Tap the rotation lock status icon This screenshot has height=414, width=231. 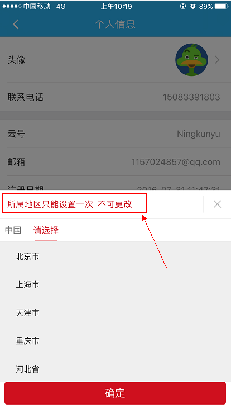[183, 6]
